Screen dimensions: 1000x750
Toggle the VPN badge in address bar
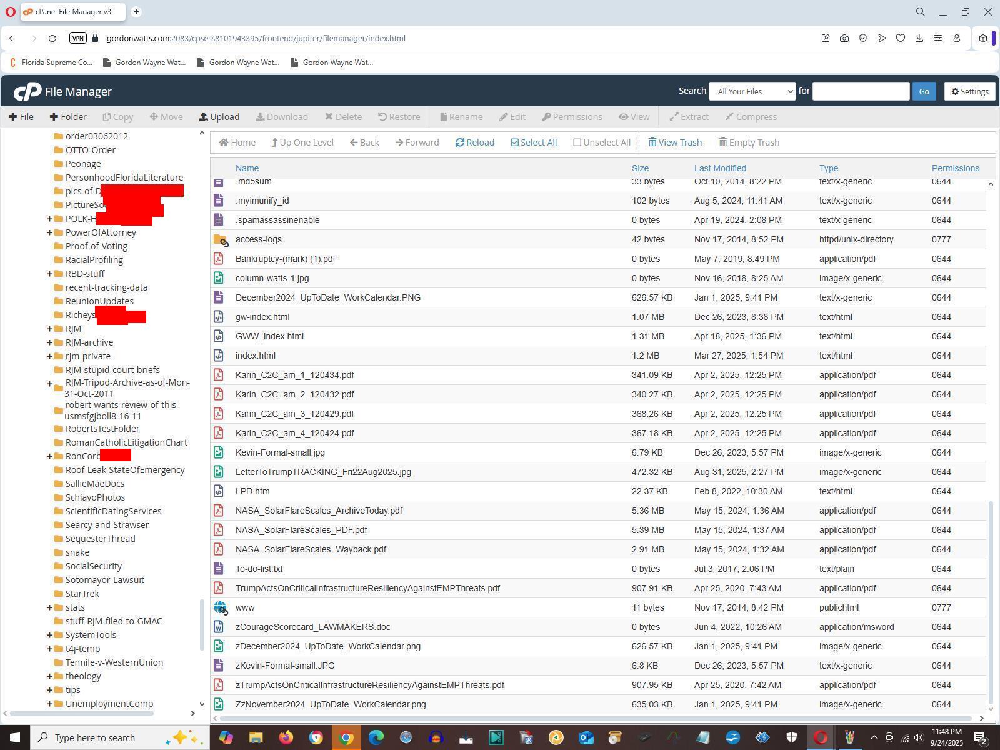[x=77, y=38]
